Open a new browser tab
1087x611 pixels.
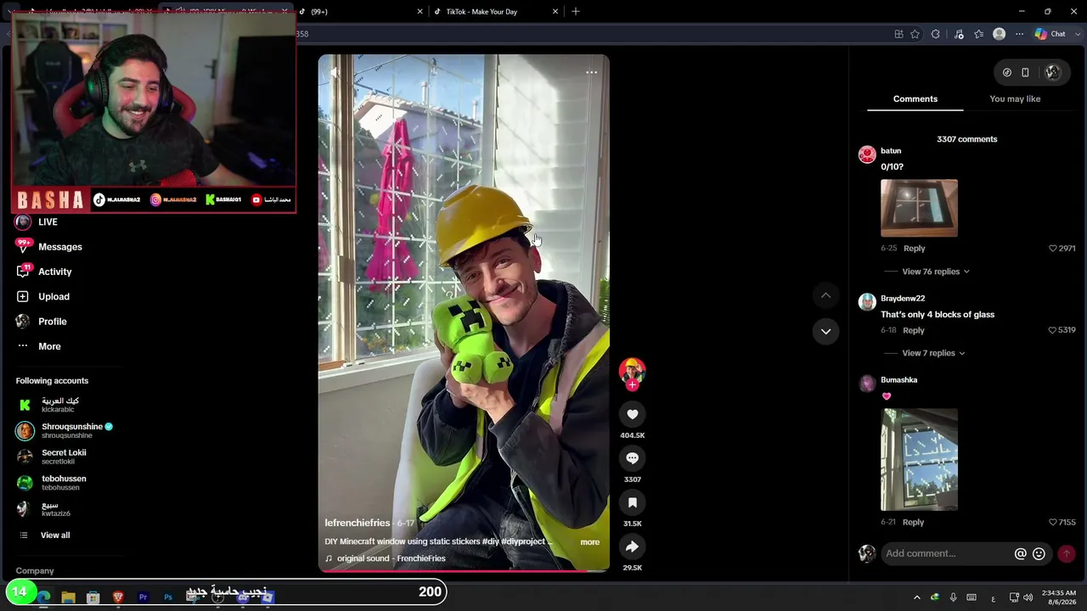pos(576,12)
